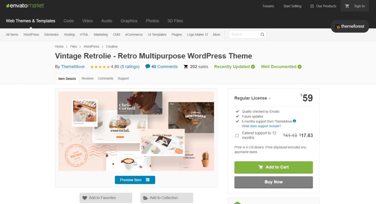This screenshot has height=204, width=376.
Task: Open All Items category
Action: click(x=12, y=35)
